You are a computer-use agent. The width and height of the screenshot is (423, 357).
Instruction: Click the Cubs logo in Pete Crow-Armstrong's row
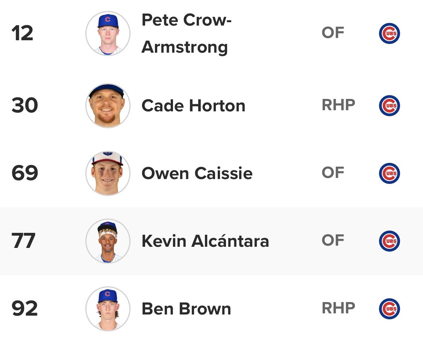click(x=389, y=33)
